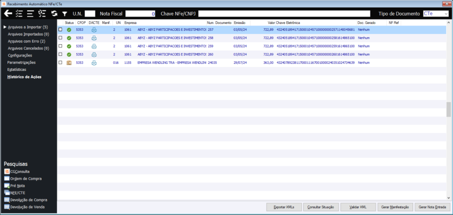453x215 pixels.
Task: Select Arquivos Cancelados (0)
Action: tap(28, 48)
